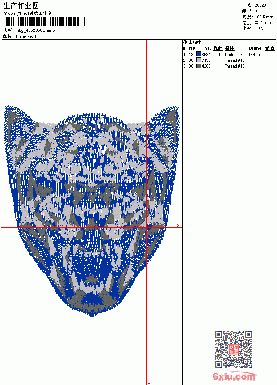
Task: Click the QR code image
Action: 234,349
